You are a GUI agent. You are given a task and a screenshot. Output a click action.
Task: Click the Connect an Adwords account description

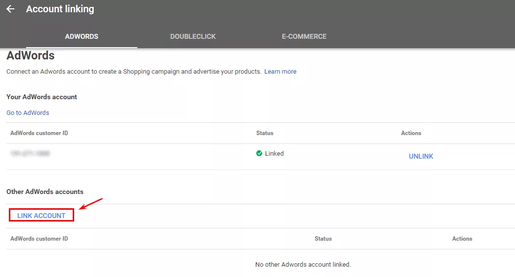tap(134, 72)
